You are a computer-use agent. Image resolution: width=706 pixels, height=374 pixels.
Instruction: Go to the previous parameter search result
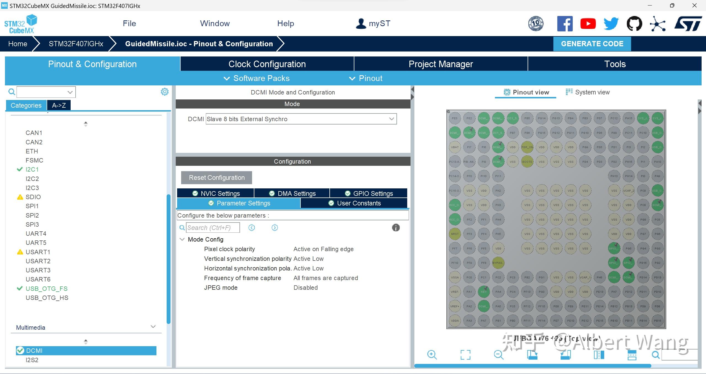[x=252, y=227]
